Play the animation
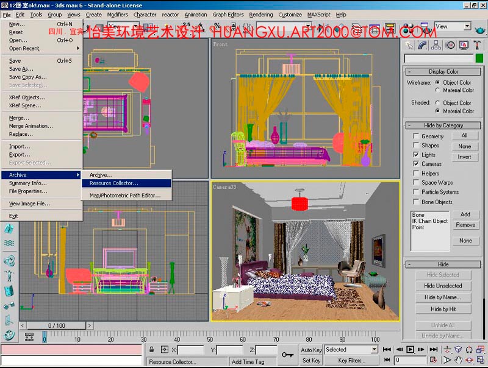The height and width of the screenshot is (368, 488). tap(410, 349)
